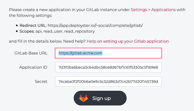Screen dimensions: 194x111
Task: Click the bold Redirect URL label
Action: [33, 26]
